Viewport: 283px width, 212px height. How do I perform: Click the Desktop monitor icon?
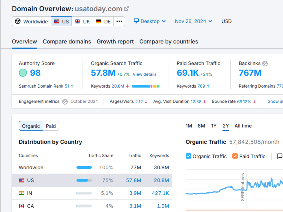point(136,21)
